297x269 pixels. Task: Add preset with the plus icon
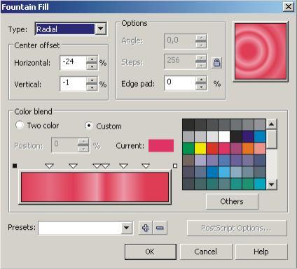pyautogui.click(x=146, y=228)
